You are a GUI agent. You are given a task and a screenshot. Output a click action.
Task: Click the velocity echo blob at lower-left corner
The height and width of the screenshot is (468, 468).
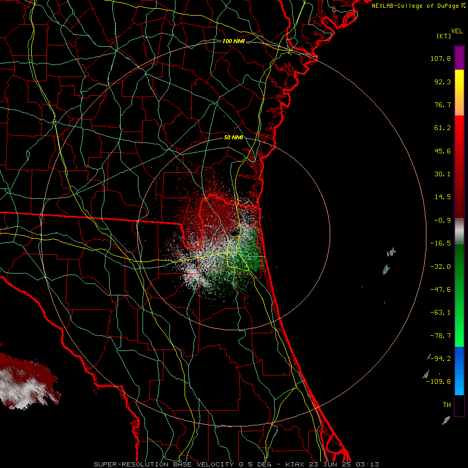29,381
